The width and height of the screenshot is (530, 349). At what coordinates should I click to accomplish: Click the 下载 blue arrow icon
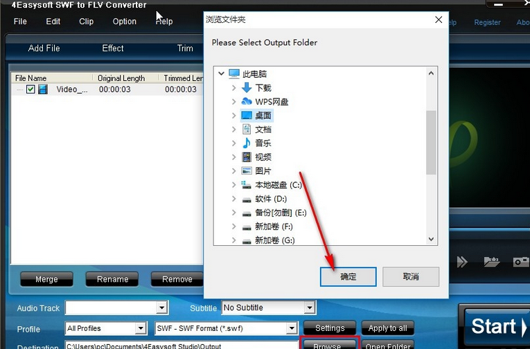(x=247, y=87)
